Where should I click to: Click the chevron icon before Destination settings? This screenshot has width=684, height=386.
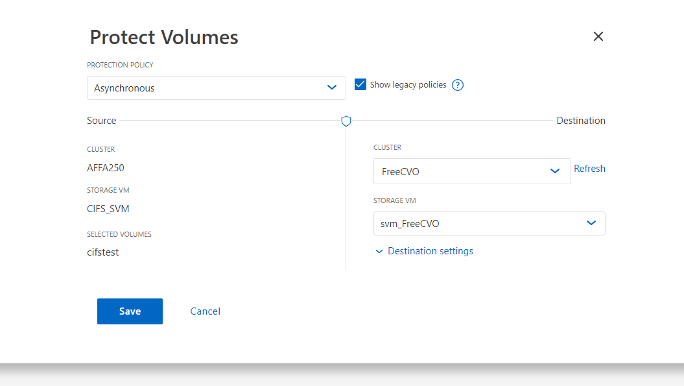[379, 252]
